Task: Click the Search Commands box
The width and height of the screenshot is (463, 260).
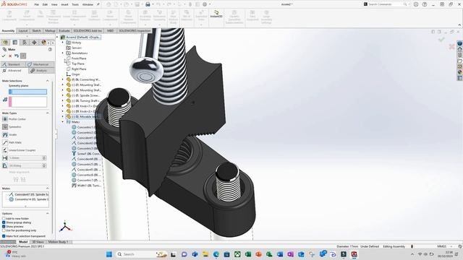Action: click(386, 4)
